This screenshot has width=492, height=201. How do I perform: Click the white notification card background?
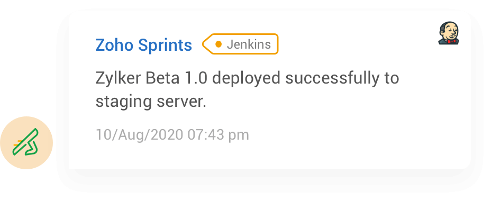pyautogui.click(x=345, y=135)
